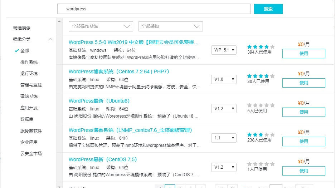
Task: Click 基础系统: windows text
Action: coord(88,50)
